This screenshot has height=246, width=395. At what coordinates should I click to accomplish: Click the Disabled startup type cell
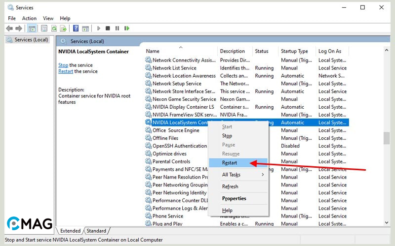click(290, 146)
